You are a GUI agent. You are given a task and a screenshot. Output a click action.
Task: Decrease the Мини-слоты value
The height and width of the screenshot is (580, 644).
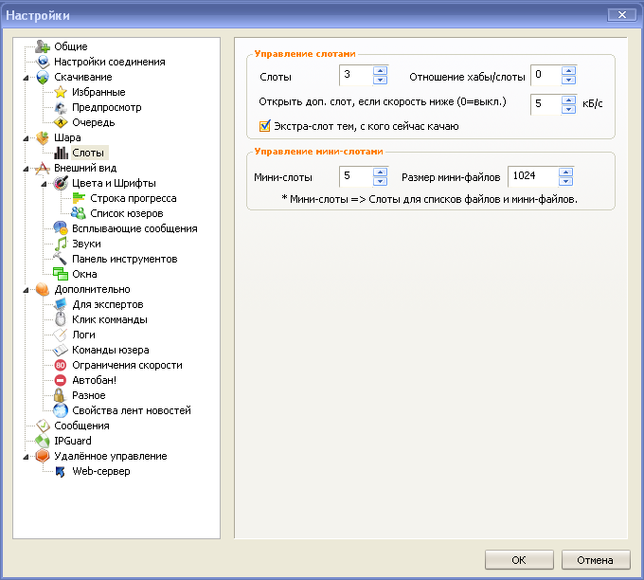click(x=380, y=181)
